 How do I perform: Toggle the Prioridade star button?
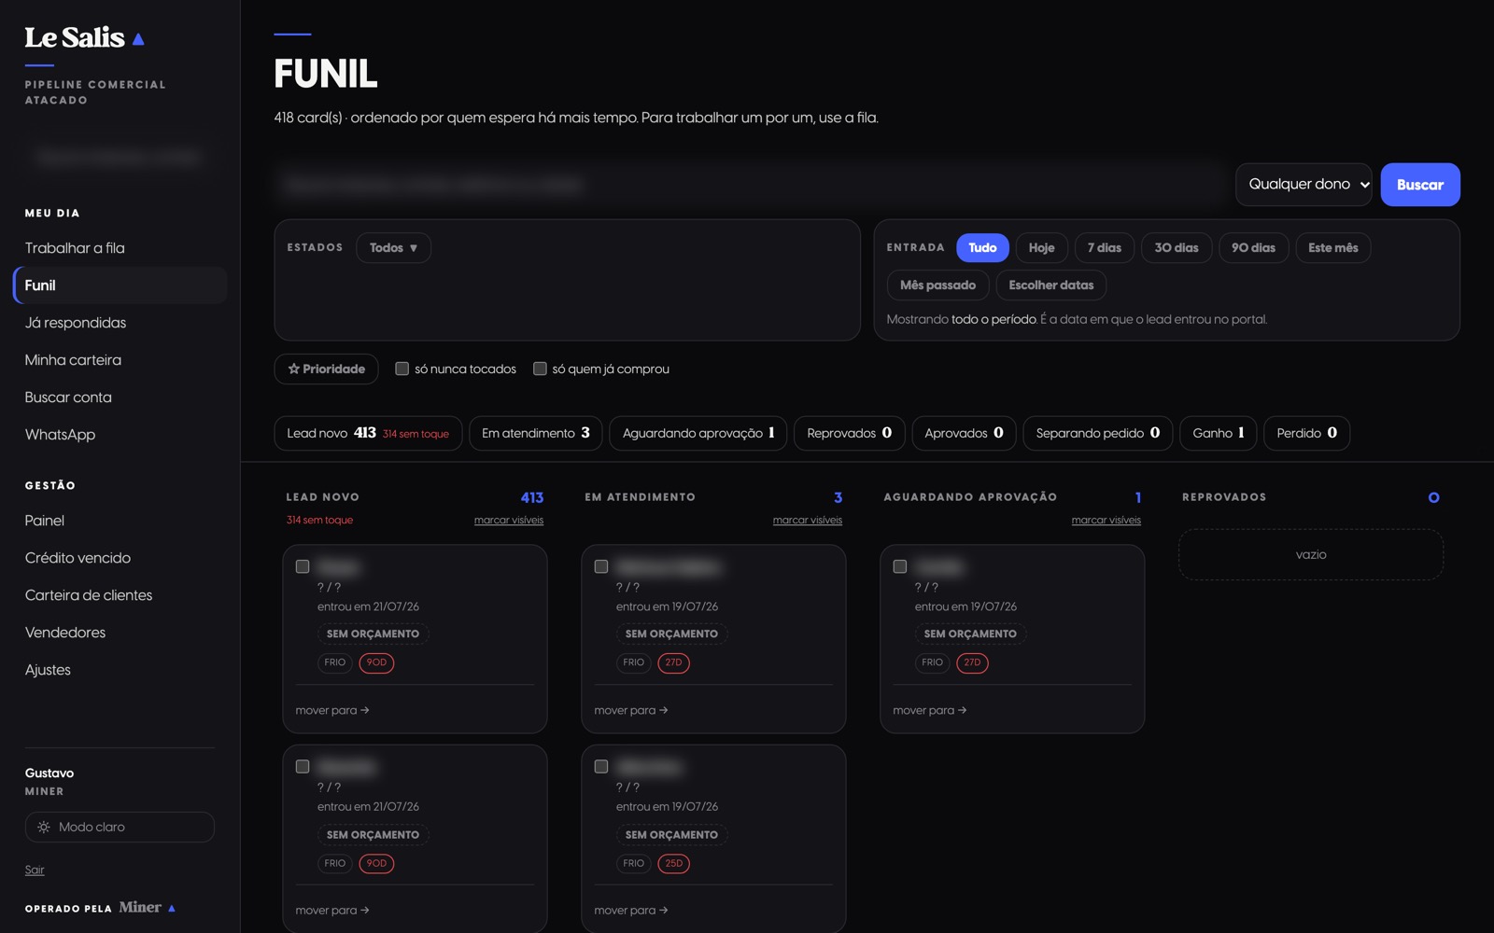coord(326,369)
